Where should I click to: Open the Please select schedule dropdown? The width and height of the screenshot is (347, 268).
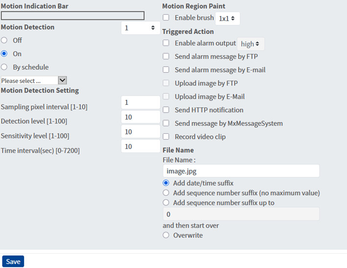[x=34, y=80]
